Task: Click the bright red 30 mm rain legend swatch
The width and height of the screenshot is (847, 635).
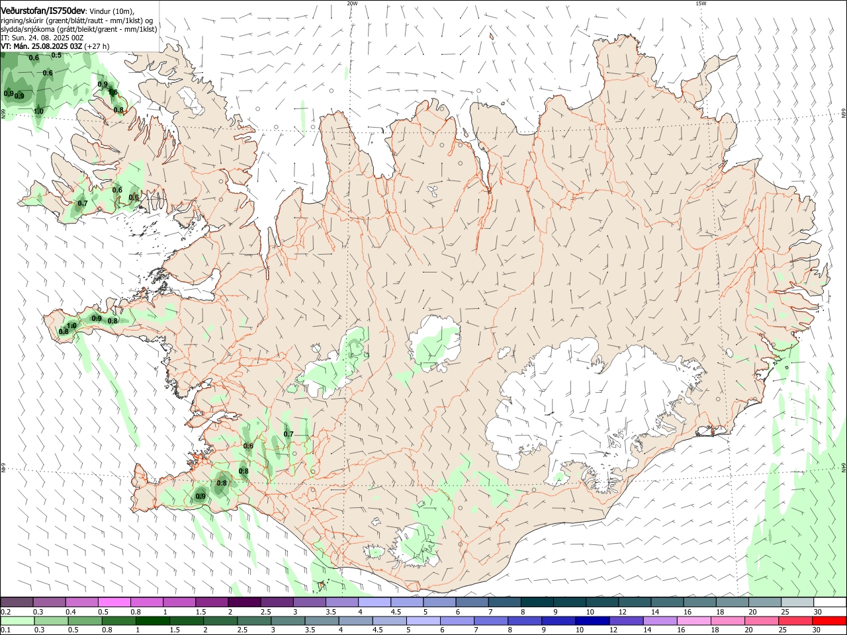Action: tap(828, 621)
